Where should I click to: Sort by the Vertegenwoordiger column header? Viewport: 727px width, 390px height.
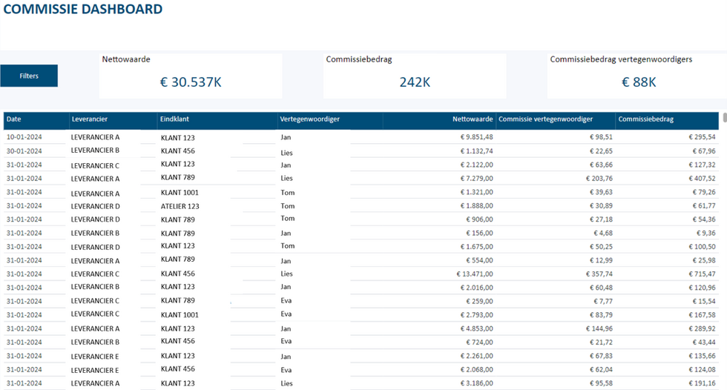(x=310, y=119)
